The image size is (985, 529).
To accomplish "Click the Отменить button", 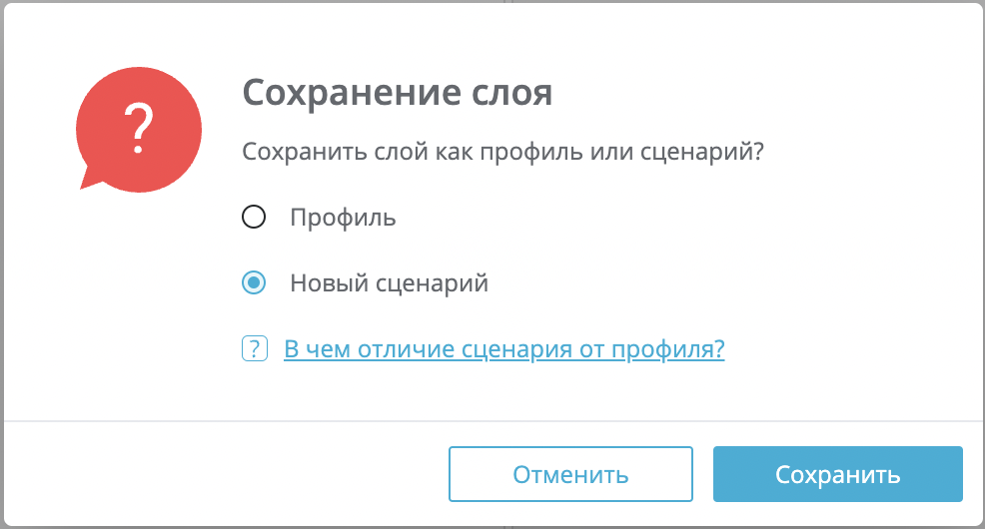I will click(570, 474).
